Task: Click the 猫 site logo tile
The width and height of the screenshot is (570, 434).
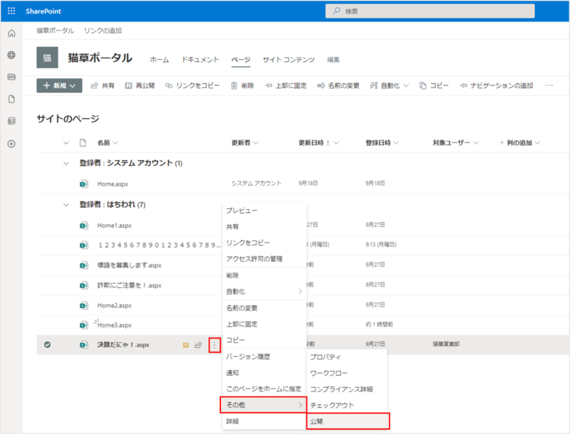Action: click(47, 58)
